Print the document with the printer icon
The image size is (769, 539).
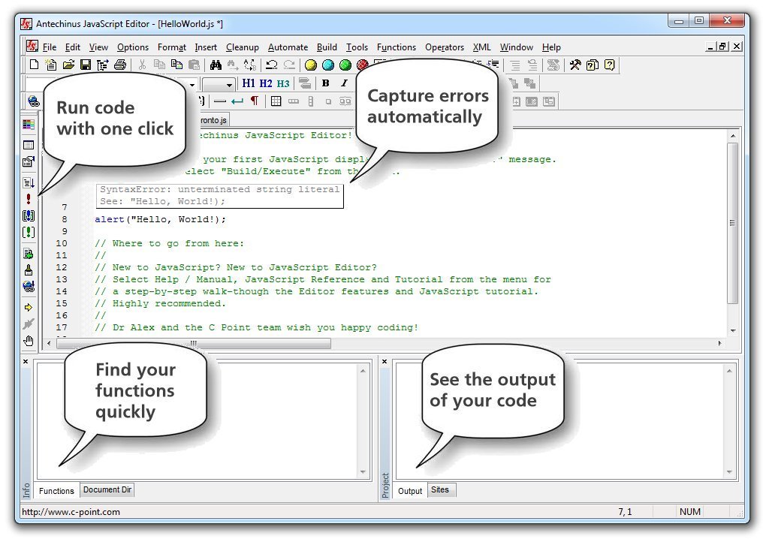pos(120,65)
